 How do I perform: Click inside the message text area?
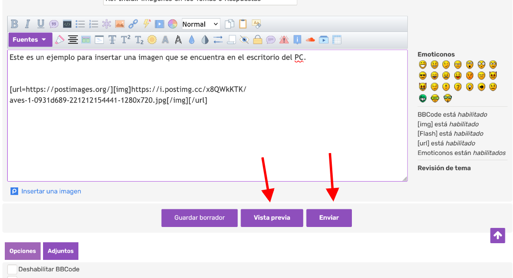207,115
